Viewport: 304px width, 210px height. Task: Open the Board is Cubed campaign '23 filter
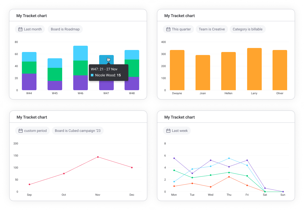click(x=78, y=131)
